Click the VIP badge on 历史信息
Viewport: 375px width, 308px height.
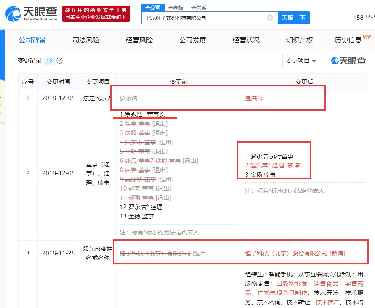pyautogui.click(x=367, y=36)
